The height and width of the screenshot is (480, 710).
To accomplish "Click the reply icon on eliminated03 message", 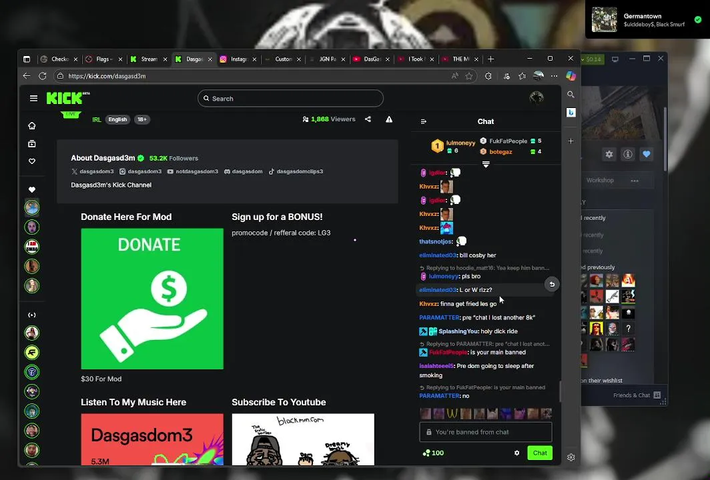I will coord(551,284).
